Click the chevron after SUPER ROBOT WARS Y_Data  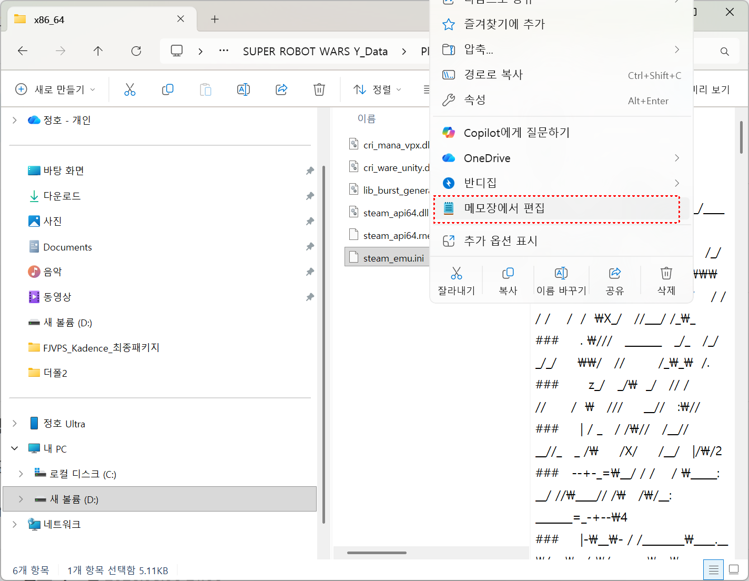404,51
